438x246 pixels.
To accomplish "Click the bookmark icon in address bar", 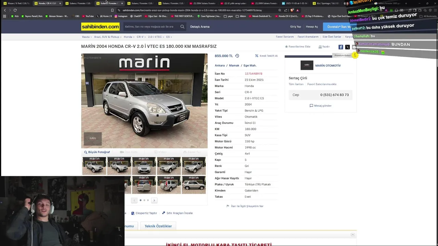I will pos(112,10).
